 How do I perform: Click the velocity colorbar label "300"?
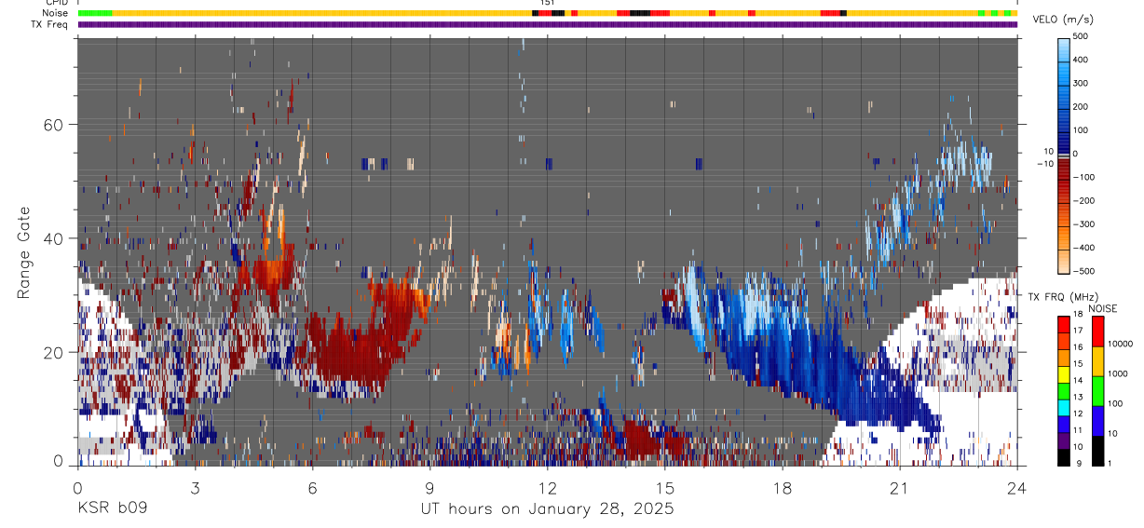coord(1082,83)
